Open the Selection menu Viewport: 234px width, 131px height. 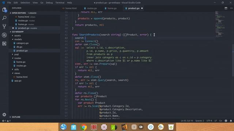click(x=25, y=3)
